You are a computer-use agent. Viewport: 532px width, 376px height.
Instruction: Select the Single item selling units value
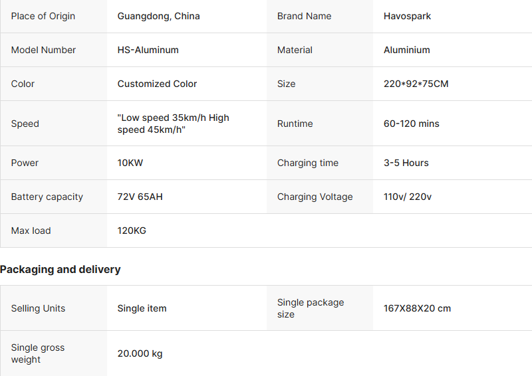[x=142, y=308]
